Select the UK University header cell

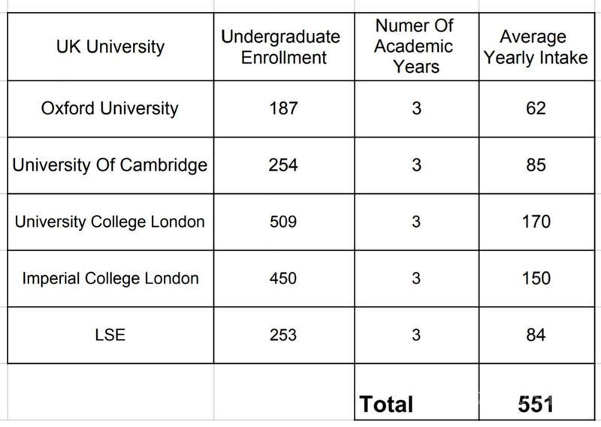click(x=110, y=47)
